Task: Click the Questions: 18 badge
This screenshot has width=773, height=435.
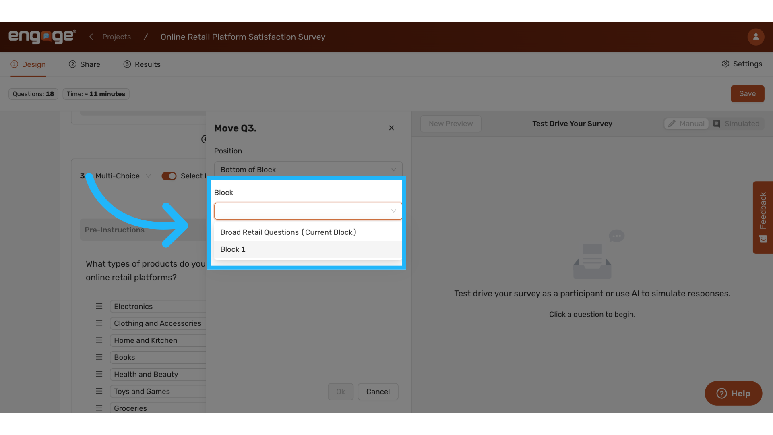Action: pos(33,94)
